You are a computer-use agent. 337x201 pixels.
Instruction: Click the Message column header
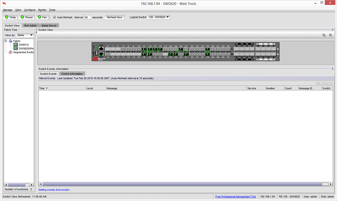coord(176,88)
